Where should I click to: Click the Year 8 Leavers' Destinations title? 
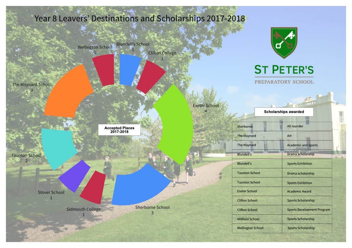(139, 18)
